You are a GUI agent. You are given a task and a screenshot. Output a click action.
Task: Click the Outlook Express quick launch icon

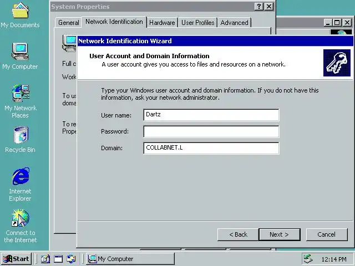[x=71, y=259]
